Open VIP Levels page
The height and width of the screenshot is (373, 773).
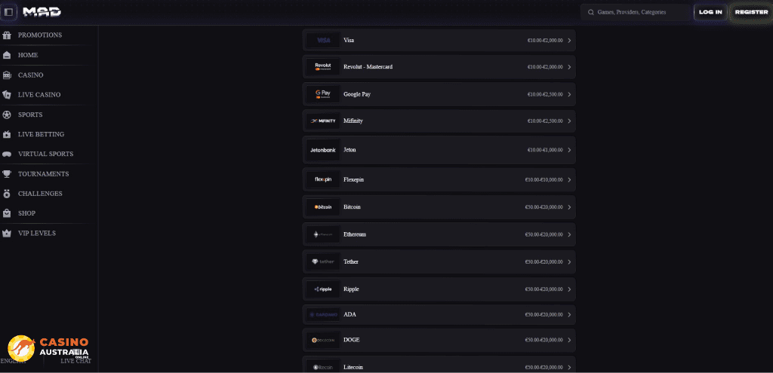click(x=37, y=234)
